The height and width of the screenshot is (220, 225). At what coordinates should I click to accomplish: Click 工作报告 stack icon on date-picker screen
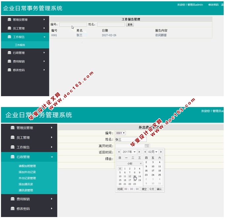tap(13, 147)
